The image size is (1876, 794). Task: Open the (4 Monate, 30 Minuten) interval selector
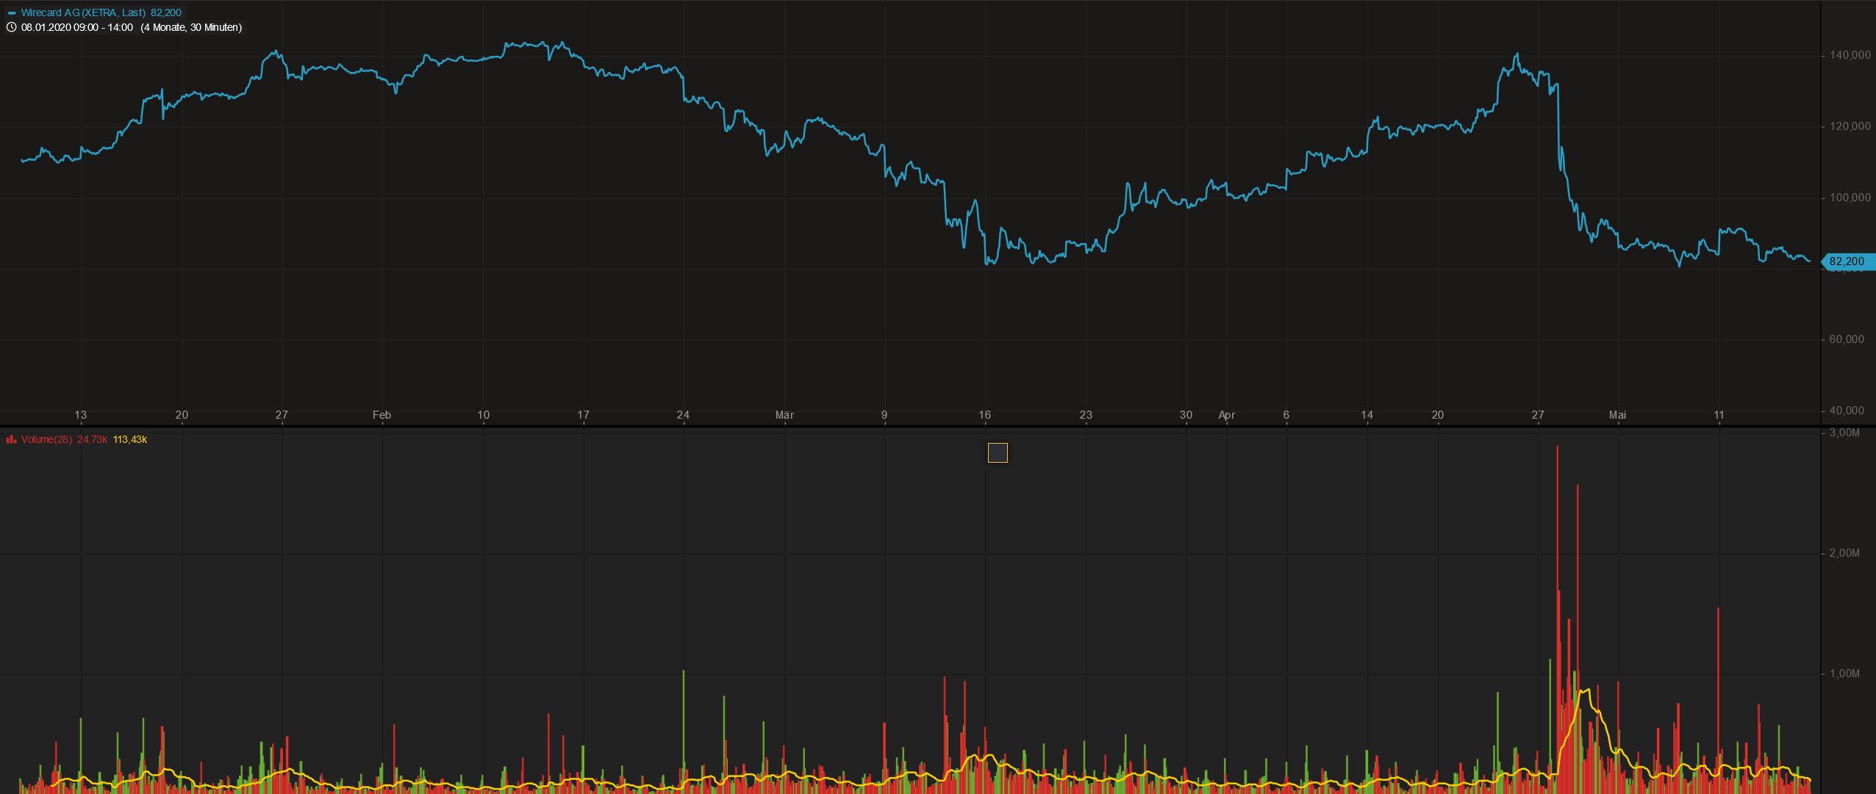point(191,28)
